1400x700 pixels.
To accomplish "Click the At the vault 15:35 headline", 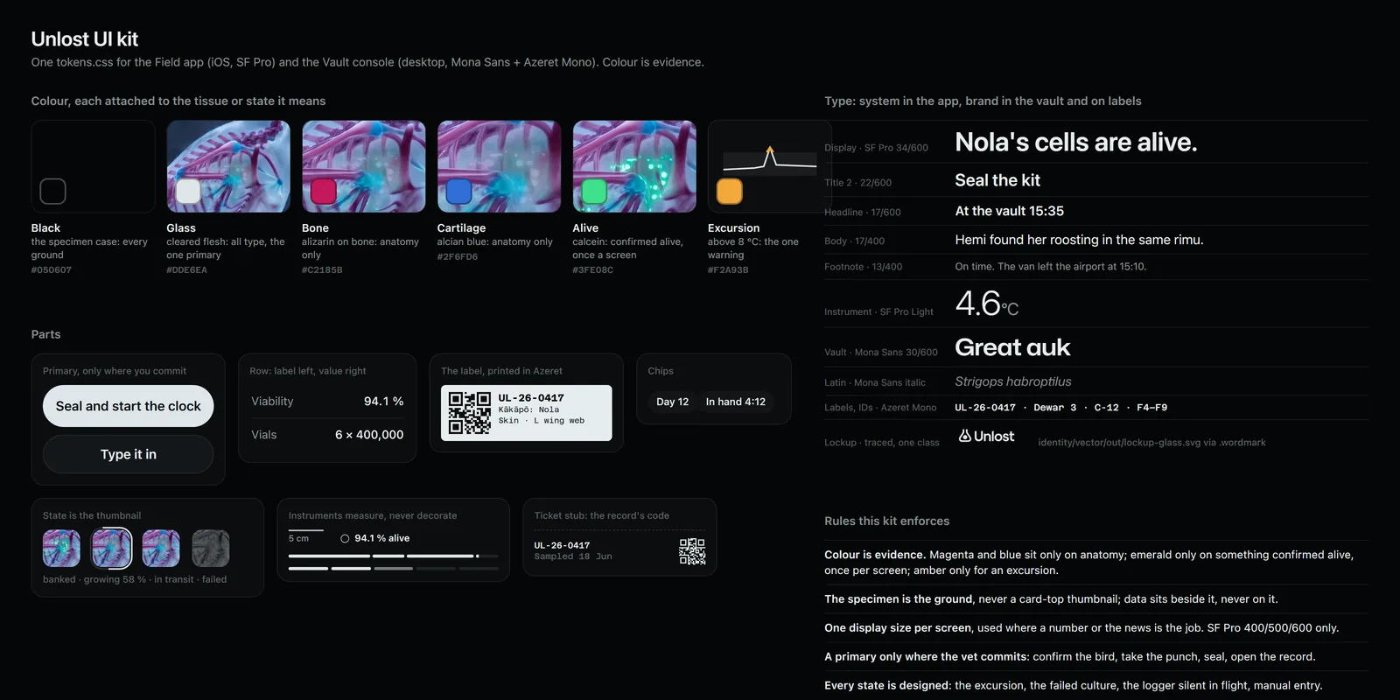I will coord(1009,211).
